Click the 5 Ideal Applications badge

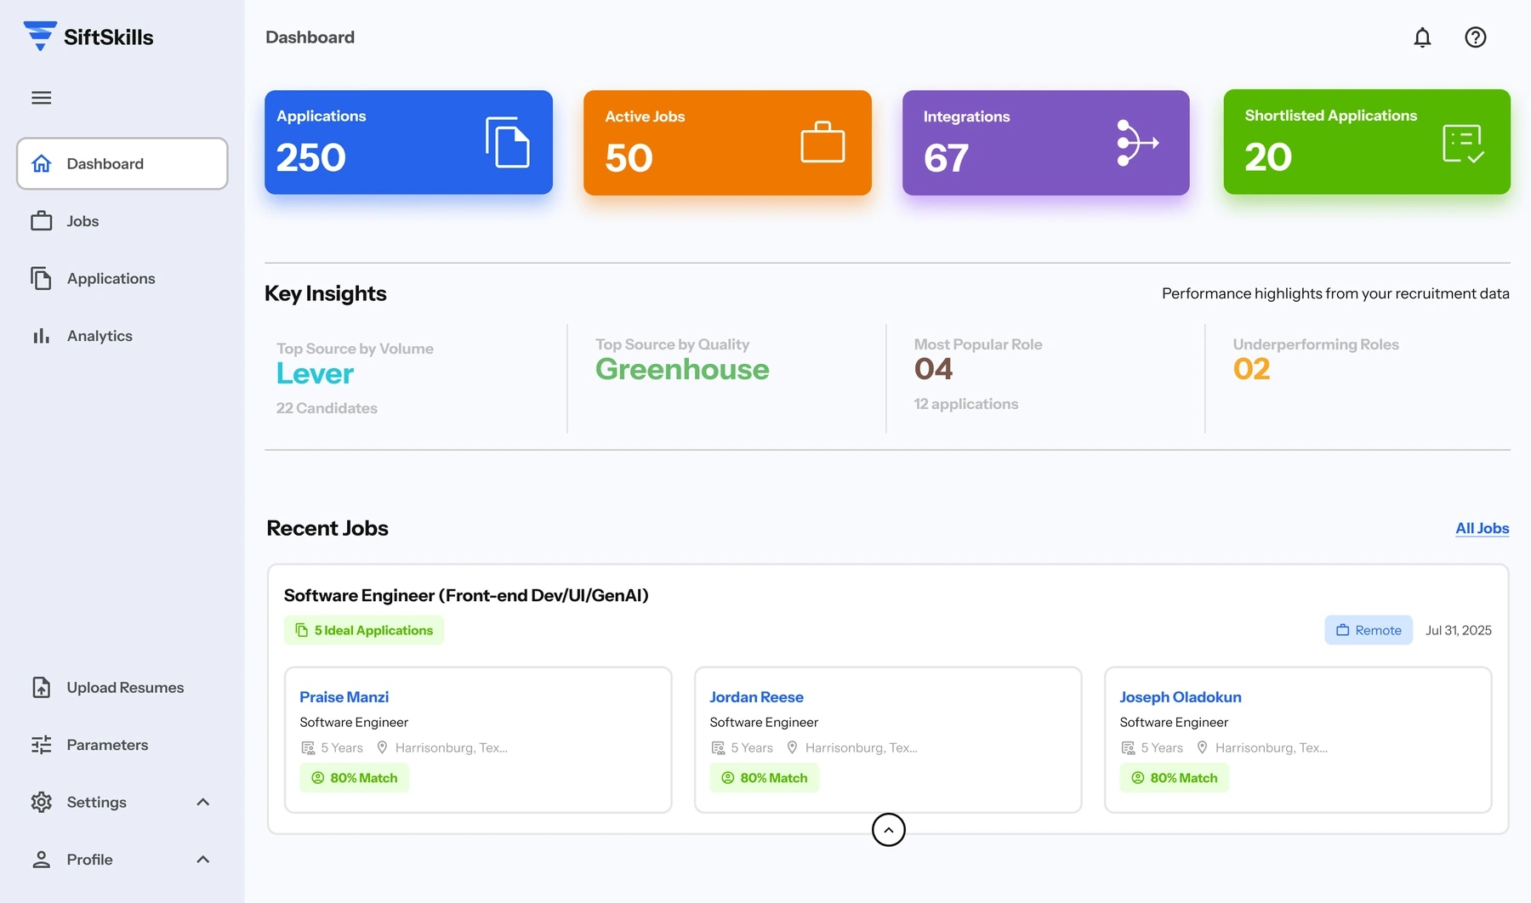[364, 630]
